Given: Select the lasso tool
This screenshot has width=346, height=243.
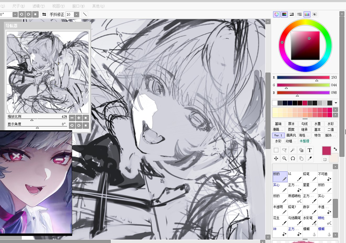Looking at the screenshot, I should point(284,150).
